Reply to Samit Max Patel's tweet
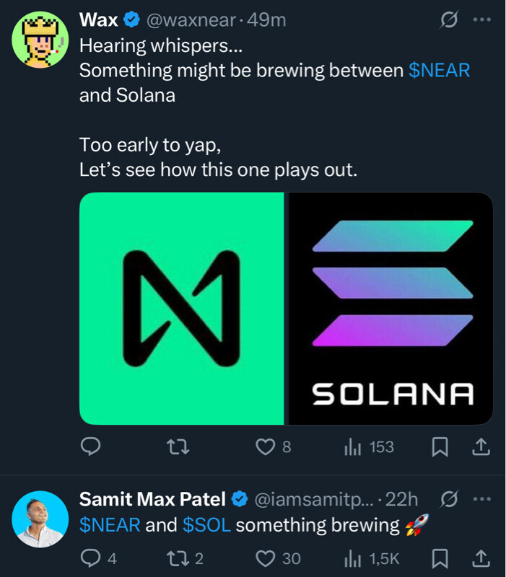 click(90, 558)
